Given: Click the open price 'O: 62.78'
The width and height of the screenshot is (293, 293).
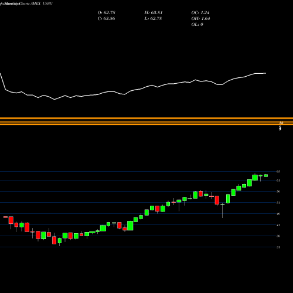Looking at the screenshot, I should click(x=106, y=13).
